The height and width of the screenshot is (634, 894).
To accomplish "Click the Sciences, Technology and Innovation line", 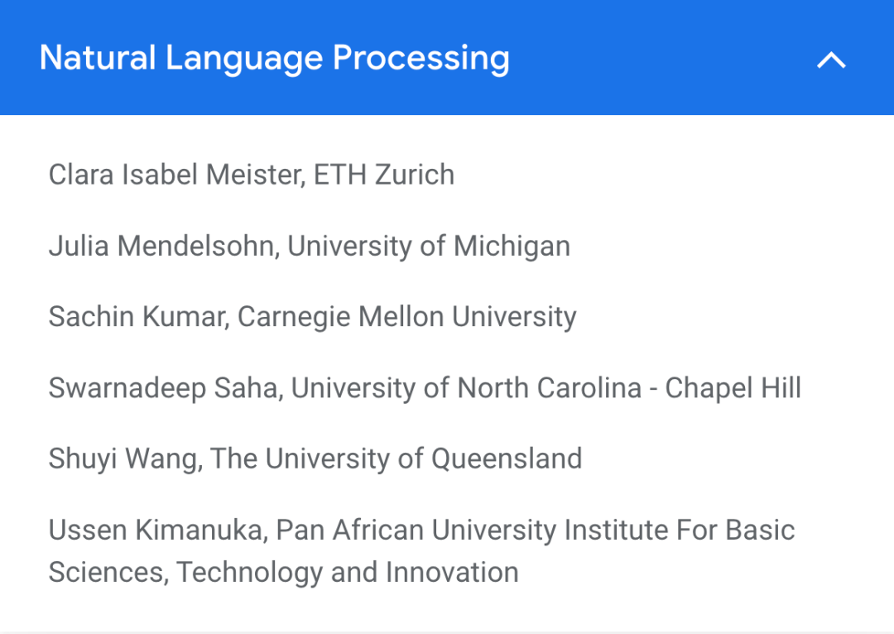I will pyautogui.click(x=283, y=572).
